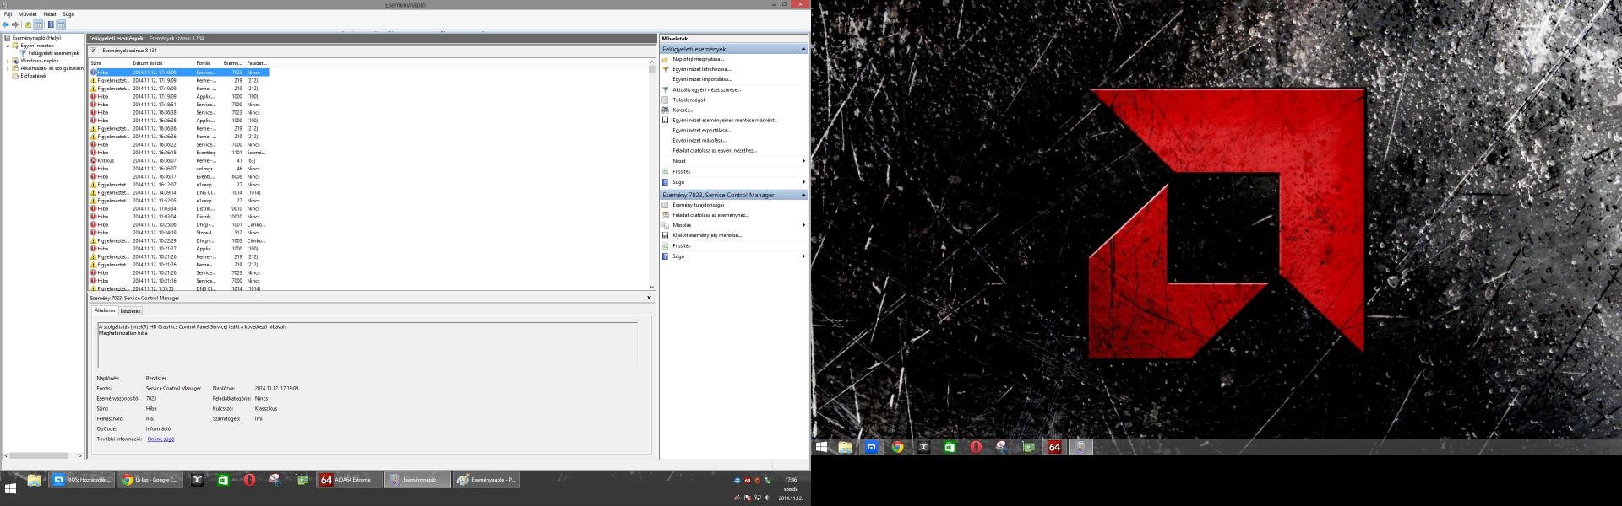Click Start button on right monitor taskbar

pos(821,447)
